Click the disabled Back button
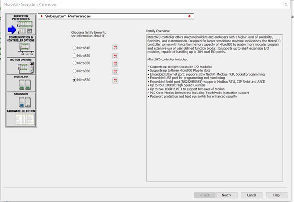The width and height of the screenshot is (294, 202). [x=205, y=195]
